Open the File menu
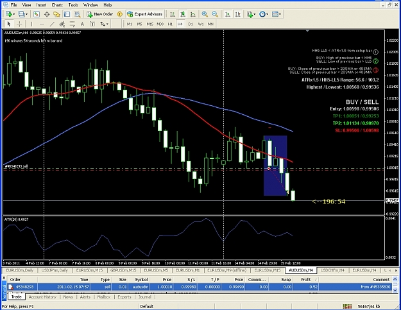This screenshot has height=310, width=401. tap(13, 5)
